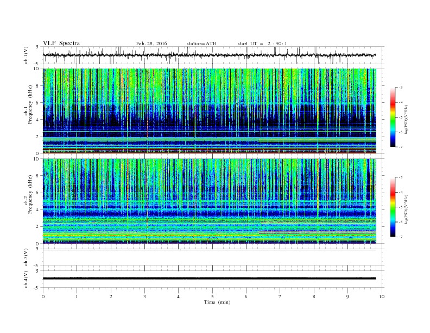Click the '9' tick on the time axis
The width and height of the screenshot is (430, 333).
347,297
